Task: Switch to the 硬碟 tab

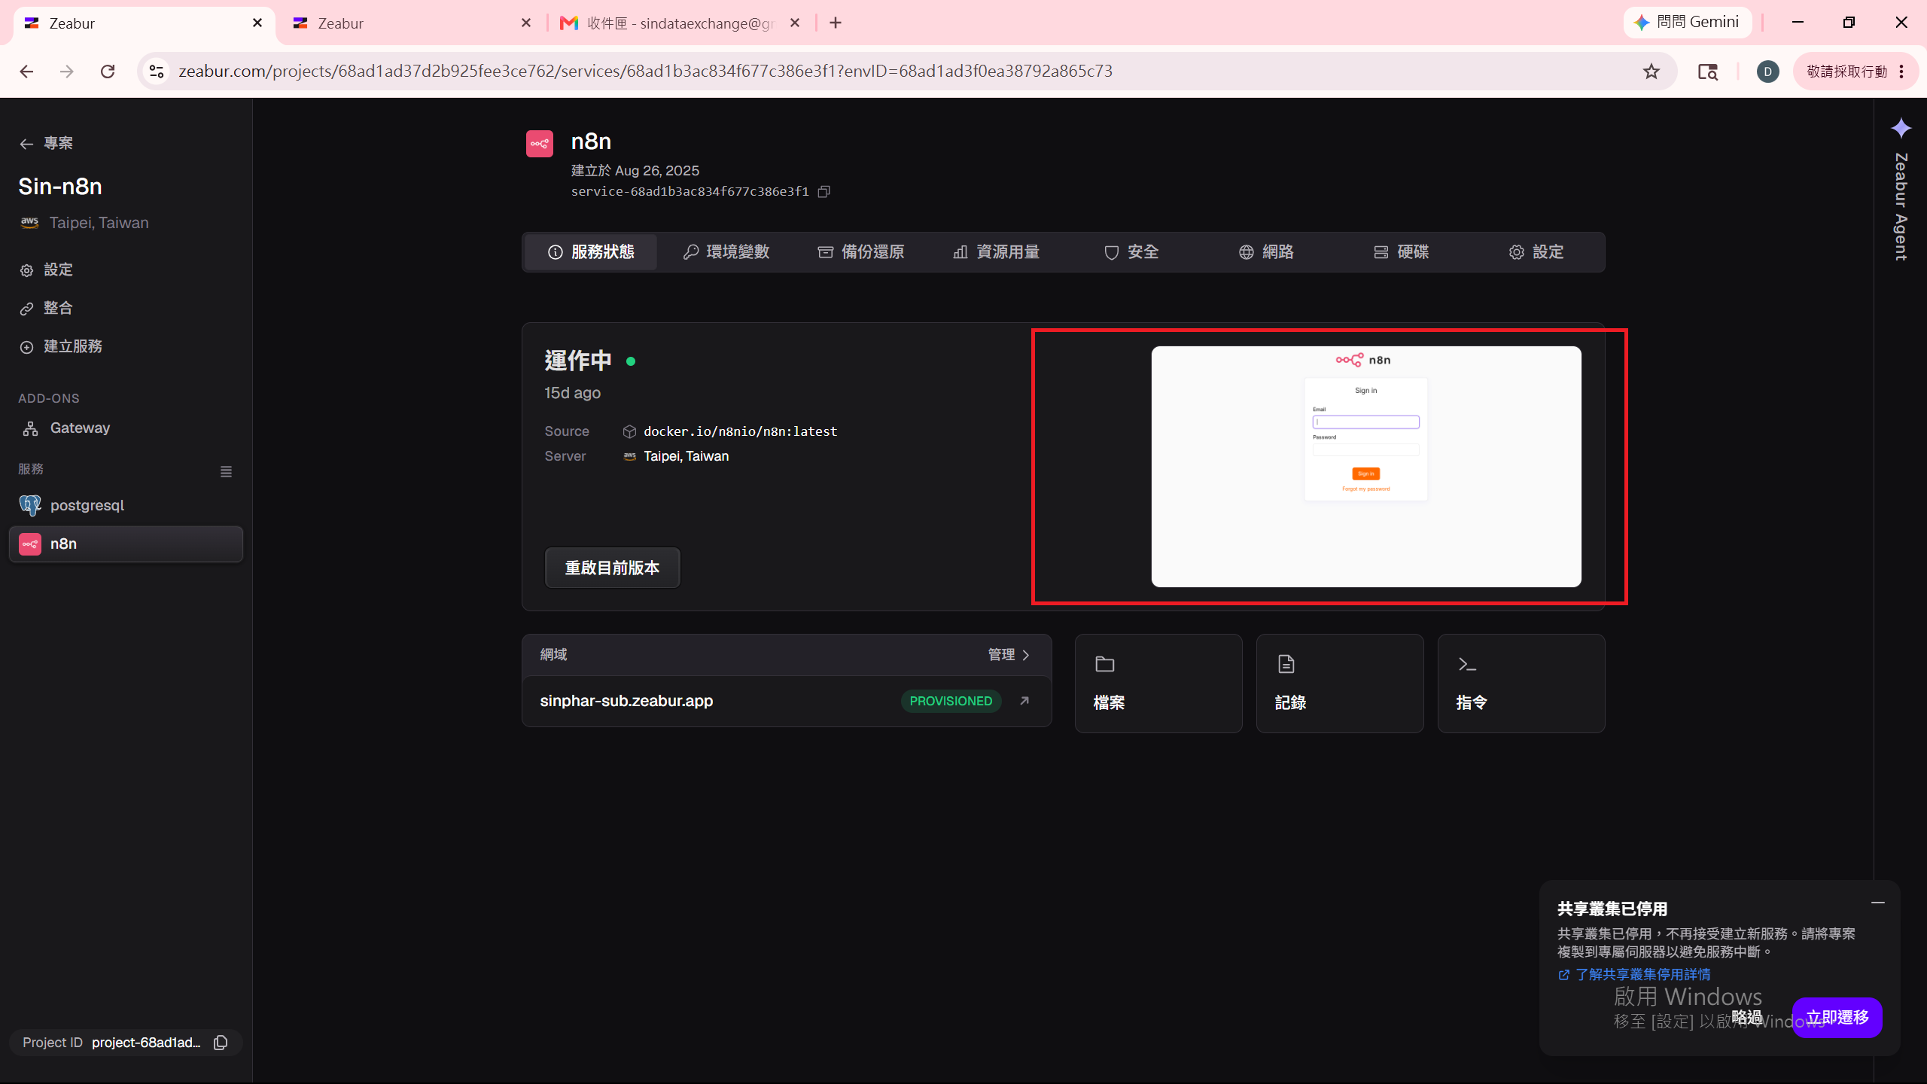Action: pyautogui.click(x=1402, y=252)
